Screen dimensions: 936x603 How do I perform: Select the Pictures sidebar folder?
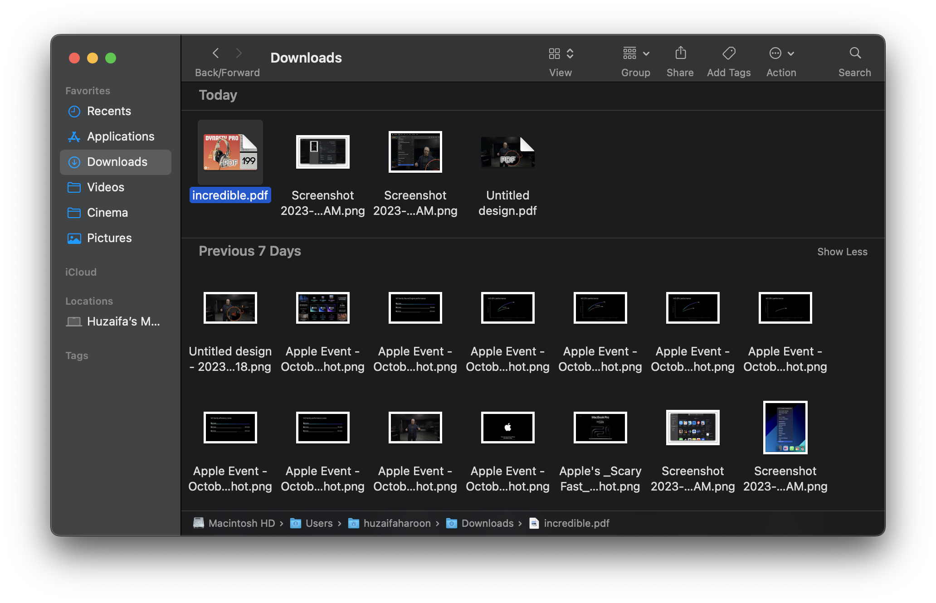pyautogui.click(x=109, y=238)
